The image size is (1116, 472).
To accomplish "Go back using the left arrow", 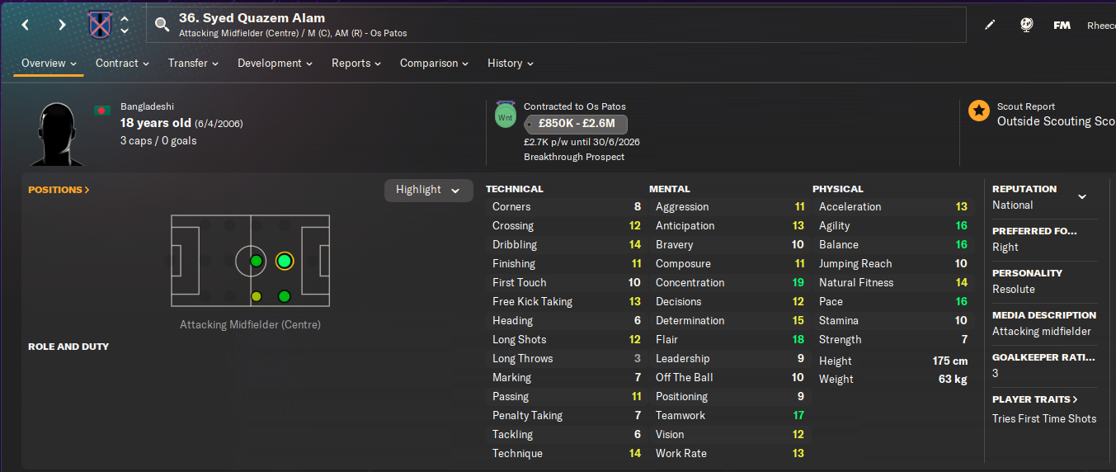I will [x=26, y=25].
